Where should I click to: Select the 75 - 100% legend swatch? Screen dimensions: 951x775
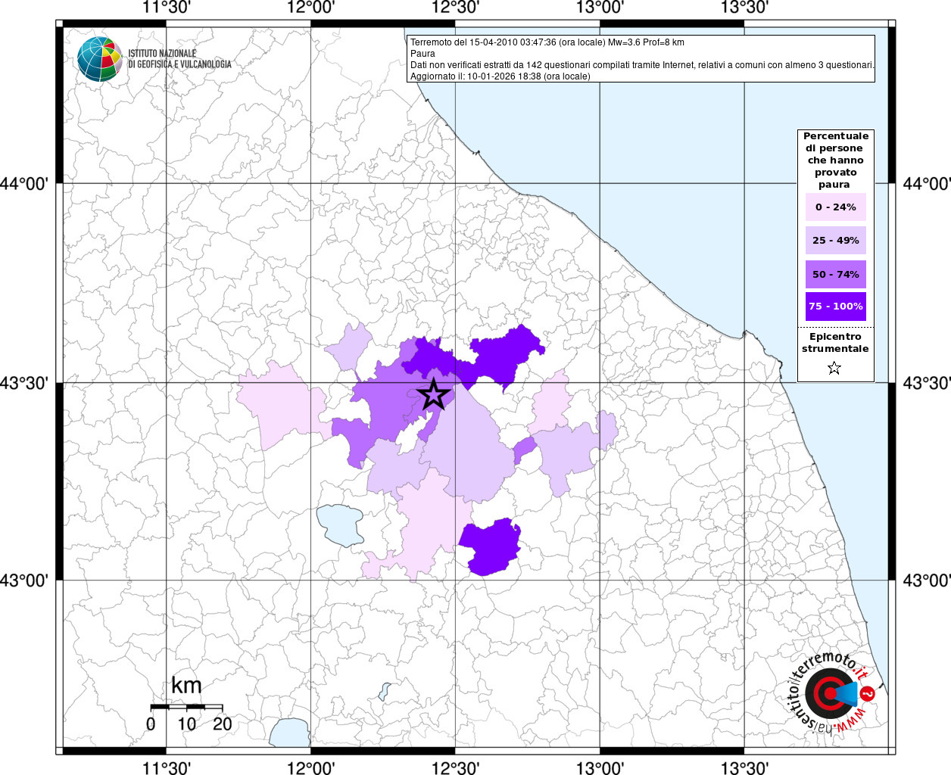click(x=835, y=307)
